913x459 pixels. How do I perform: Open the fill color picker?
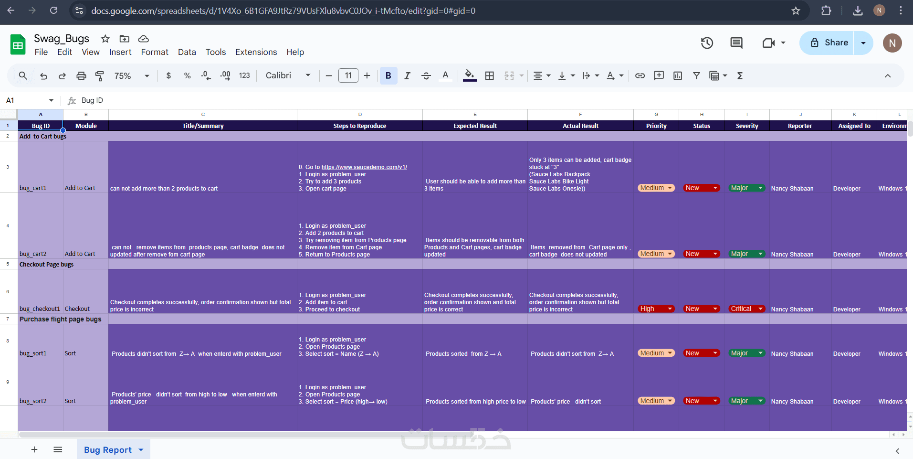click(470, 75)
